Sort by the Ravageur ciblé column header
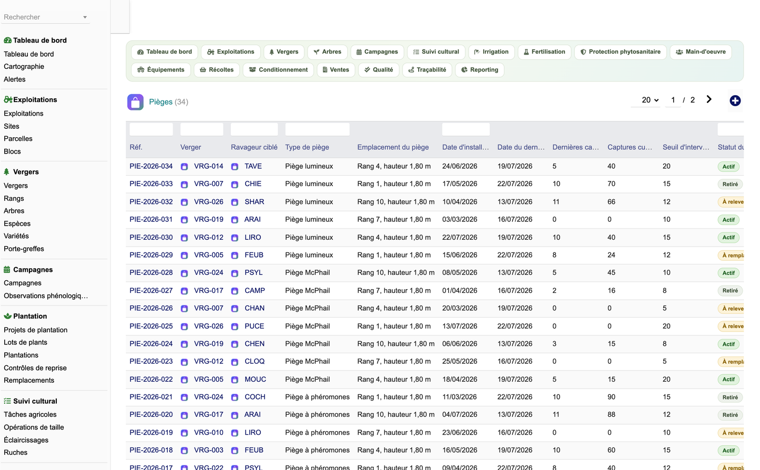Screen dimensions: 760x470 pos(254,148)
